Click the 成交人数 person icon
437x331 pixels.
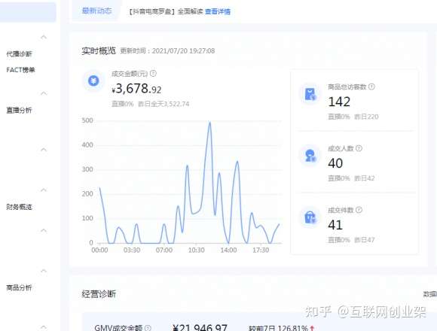coord(310,156)
